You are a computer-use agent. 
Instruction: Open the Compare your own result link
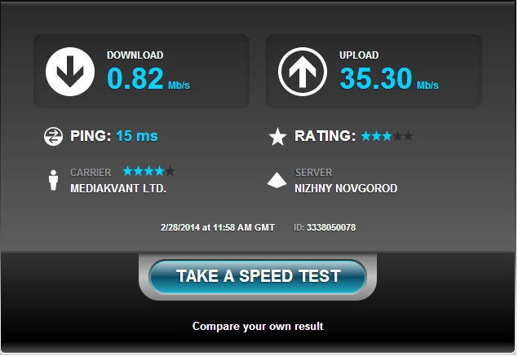coord(258,327)
